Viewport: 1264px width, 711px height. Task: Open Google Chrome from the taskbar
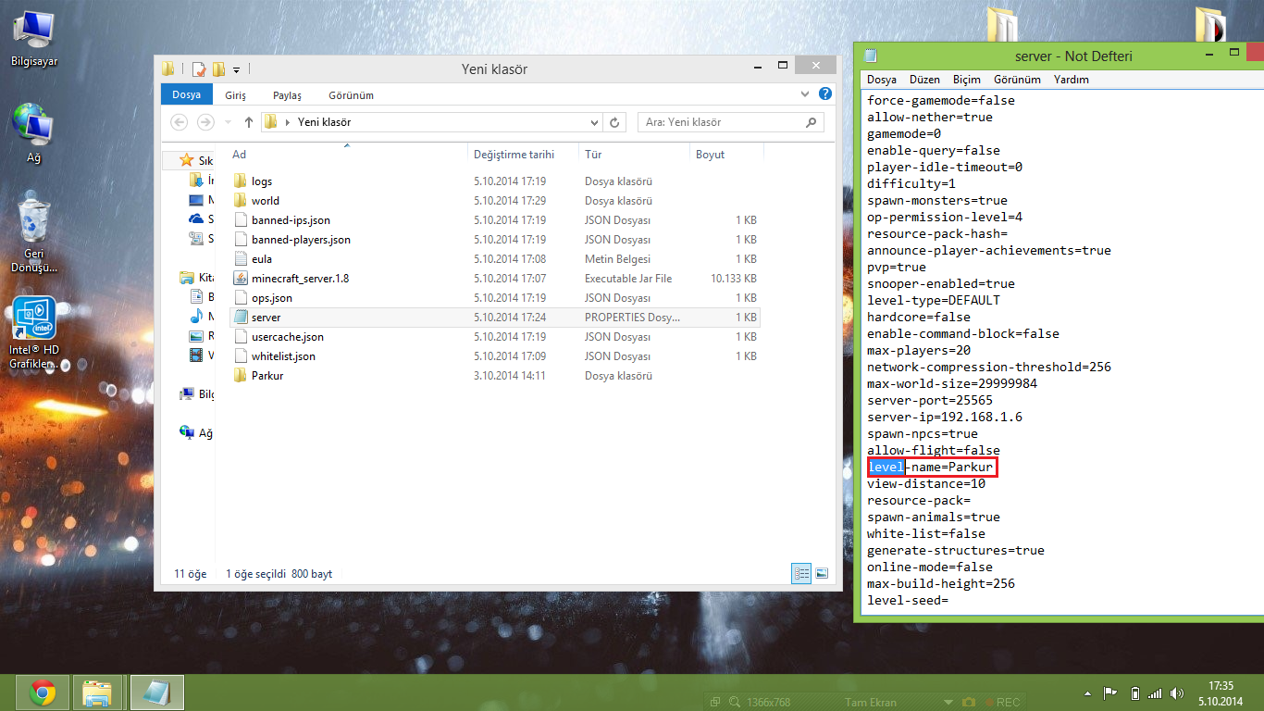43,692
